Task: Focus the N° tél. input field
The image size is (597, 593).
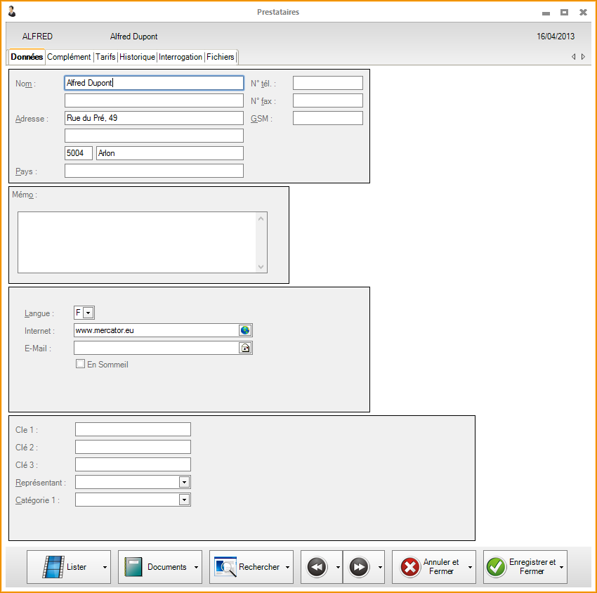Action: [x=327, y=83]
